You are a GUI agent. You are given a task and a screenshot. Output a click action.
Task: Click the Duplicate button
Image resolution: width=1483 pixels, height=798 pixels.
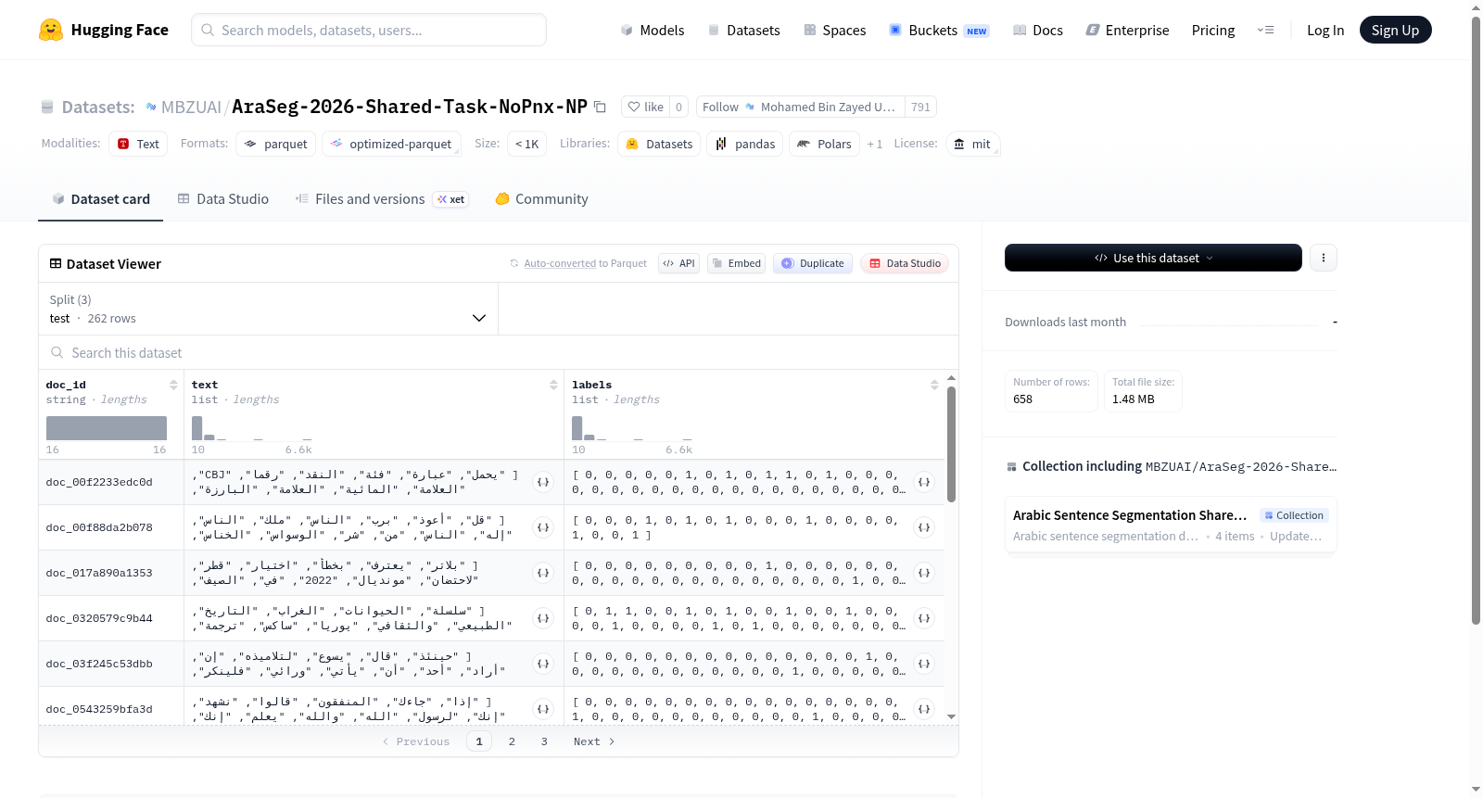point(813,263)
